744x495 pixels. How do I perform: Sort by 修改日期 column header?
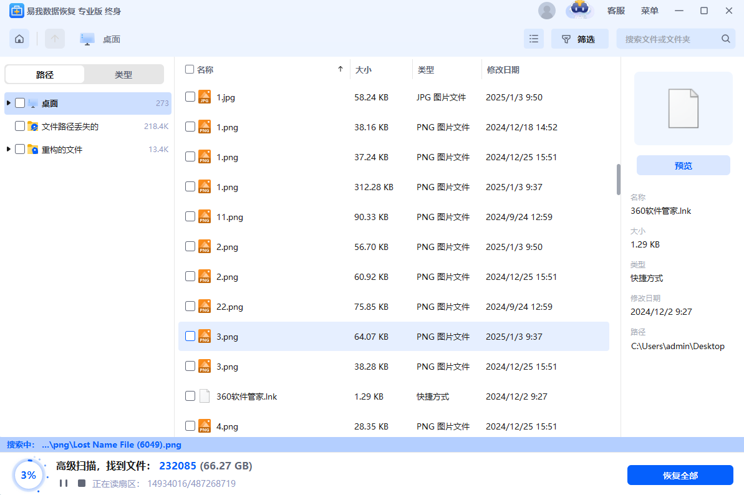point(503,70)
